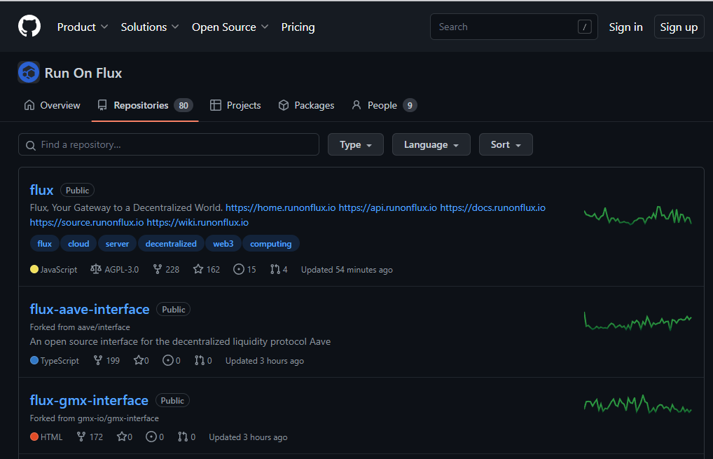Click the web3 topic tag
This screenshot has width=713, height=459.
point(223,243)
